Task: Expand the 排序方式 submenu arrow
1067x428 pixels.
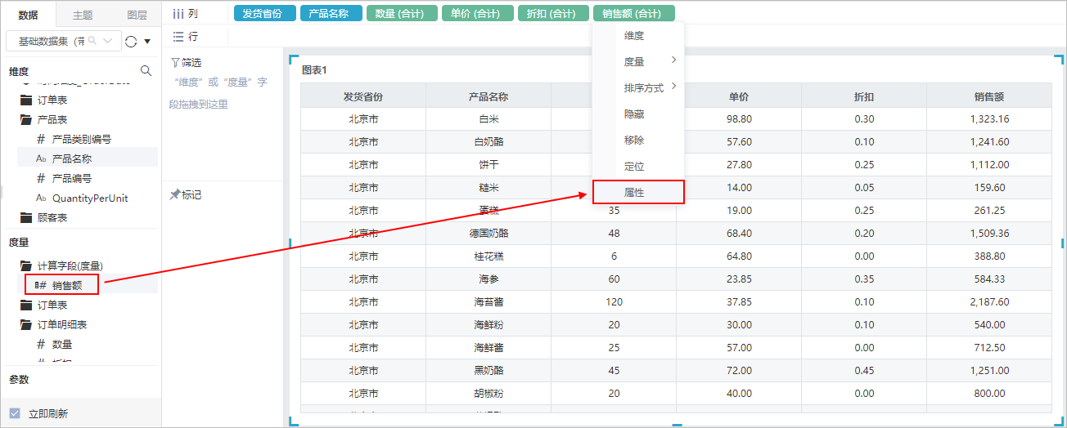Action: coord(673,86)
